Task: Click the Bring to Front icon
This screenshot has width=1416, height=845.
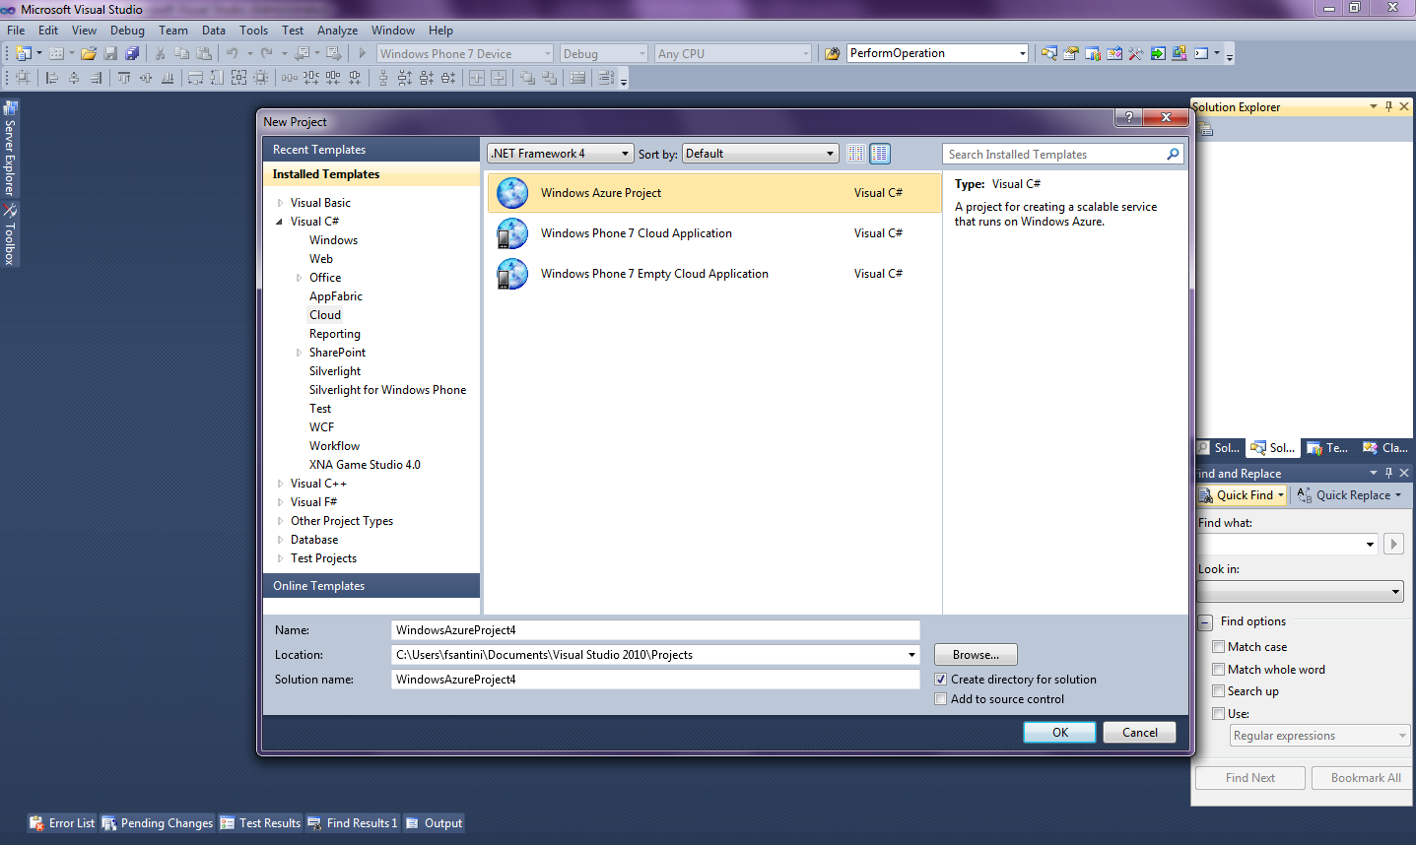Action: pos(527,77)
